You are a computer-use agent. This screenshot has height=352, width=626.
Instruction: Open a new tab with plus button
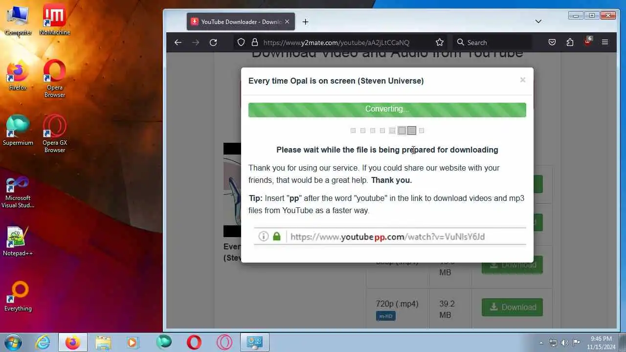(305, 22)
